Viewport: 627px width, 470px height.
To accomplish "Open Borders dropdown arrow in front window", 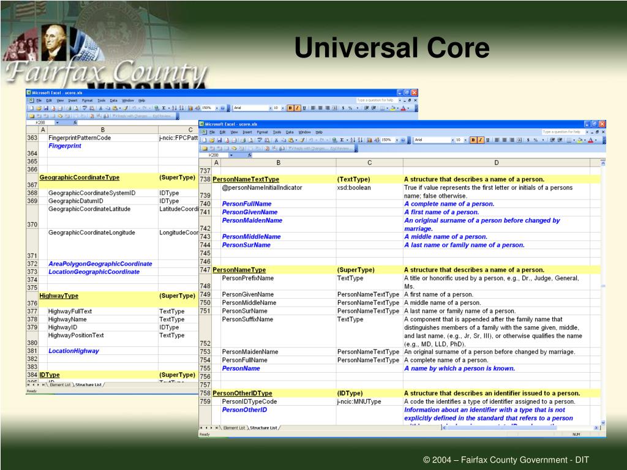I will pyautogui.click(x=574, y=140).
